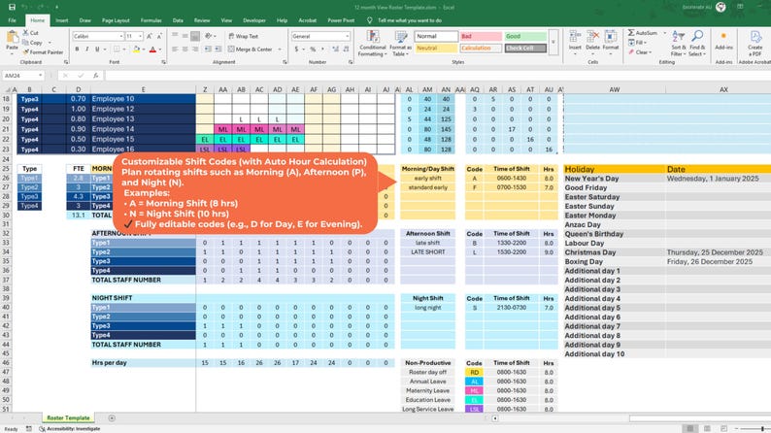Click the AutoSum sigma icon
This screenshot has height=433, width=771.
(631, 33)
